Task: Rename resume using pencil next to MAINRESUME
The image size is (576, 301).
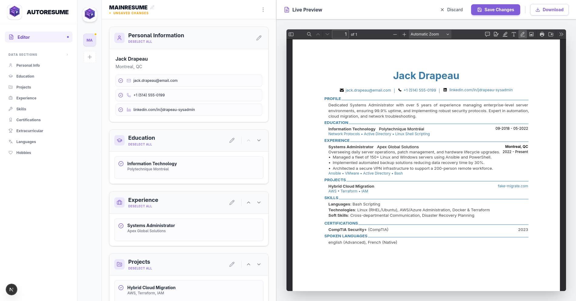Action: point(152,7)
